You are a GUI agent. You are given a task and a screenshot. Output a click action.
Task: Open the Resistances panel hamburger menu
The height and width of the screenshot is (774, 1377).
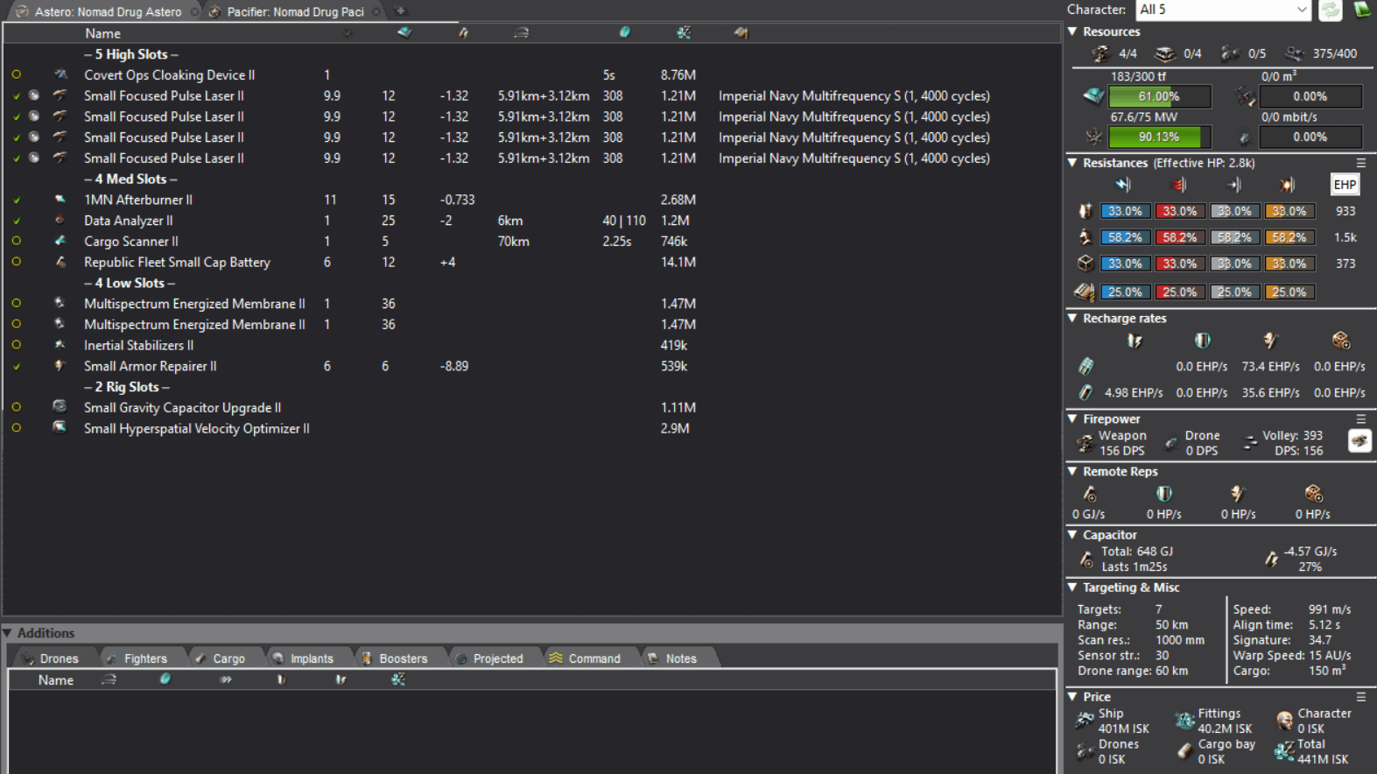(x=1360, y=163)
